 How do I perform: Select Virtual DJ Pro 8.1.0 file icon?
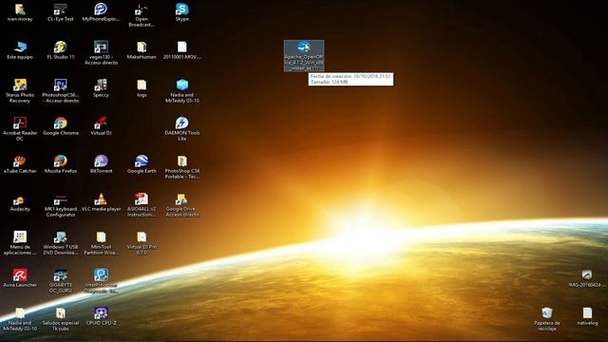[142, 237]
